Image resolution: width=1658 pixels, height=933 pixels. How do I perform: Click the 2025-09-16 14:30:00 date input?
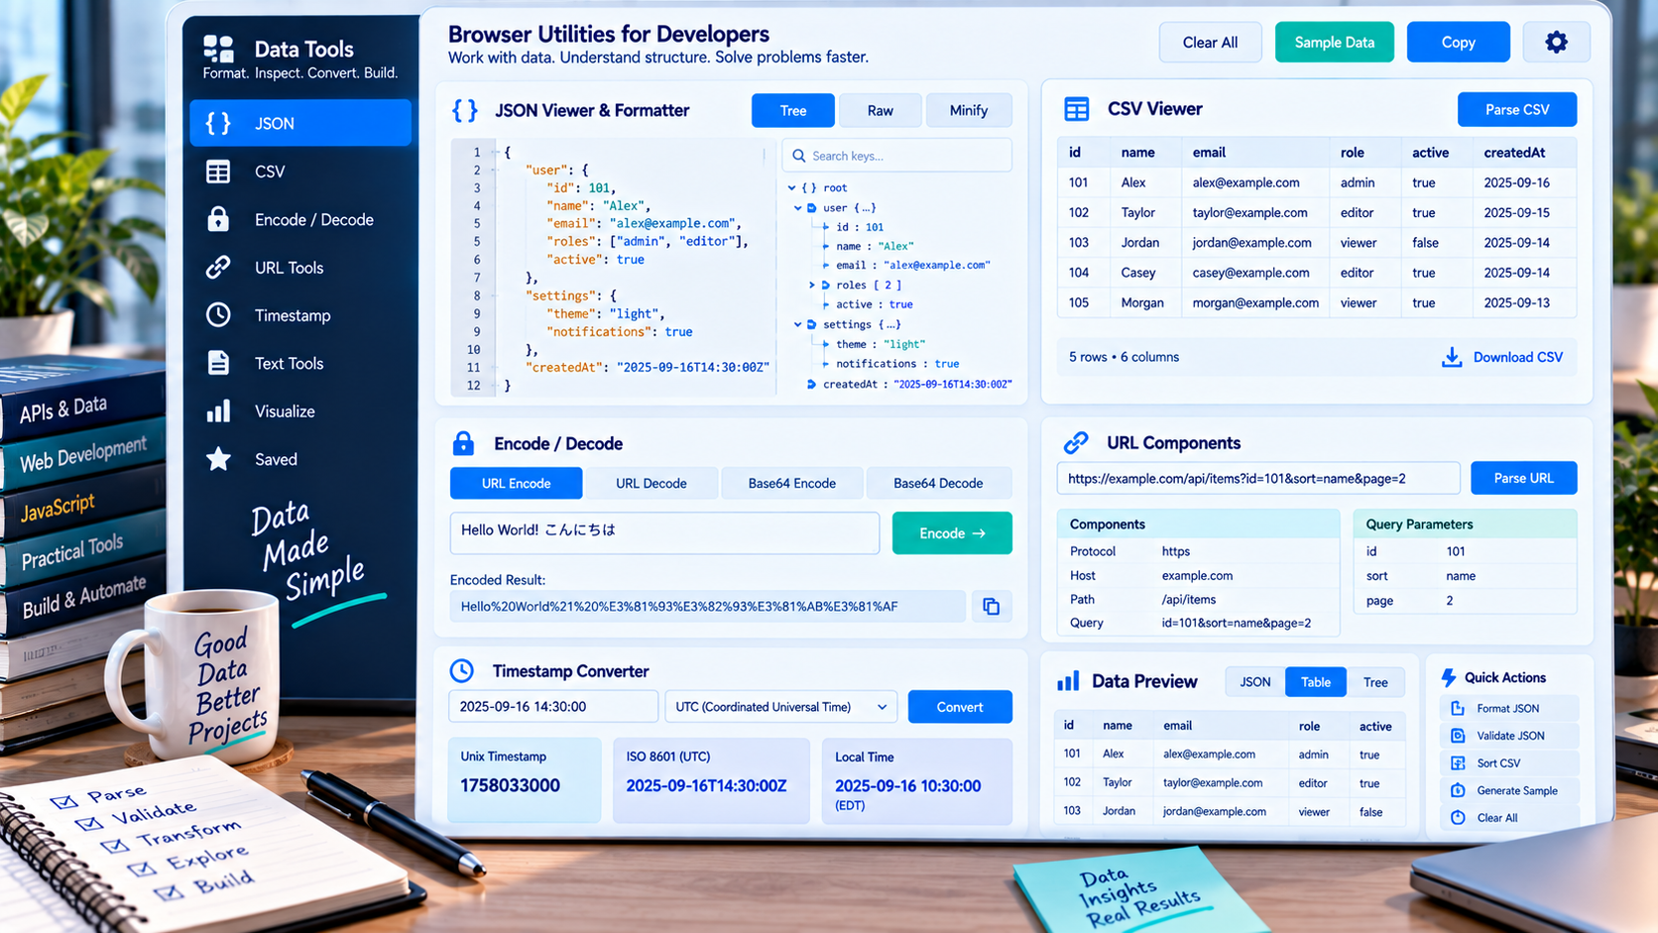point(552,707)
